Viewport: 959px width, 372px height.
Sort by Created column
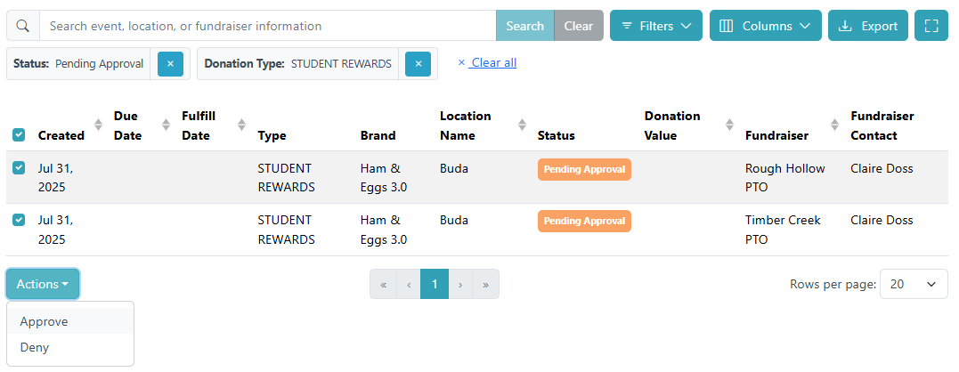pos(98,125)
